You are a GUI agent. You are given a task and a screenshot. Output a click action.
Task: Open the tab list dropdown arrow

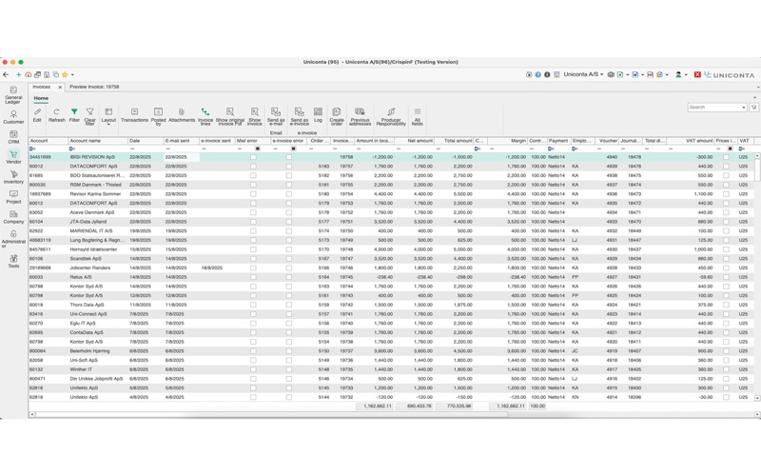click(x=757, y=88)
